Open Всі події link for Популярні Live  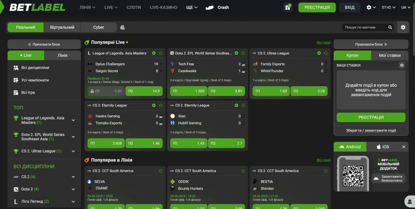(324, 43)
